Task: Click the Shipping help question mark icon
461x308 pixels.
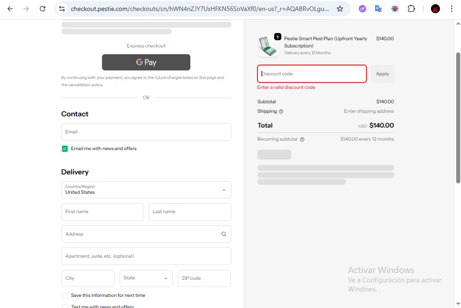Action: [x=281, y=111]
